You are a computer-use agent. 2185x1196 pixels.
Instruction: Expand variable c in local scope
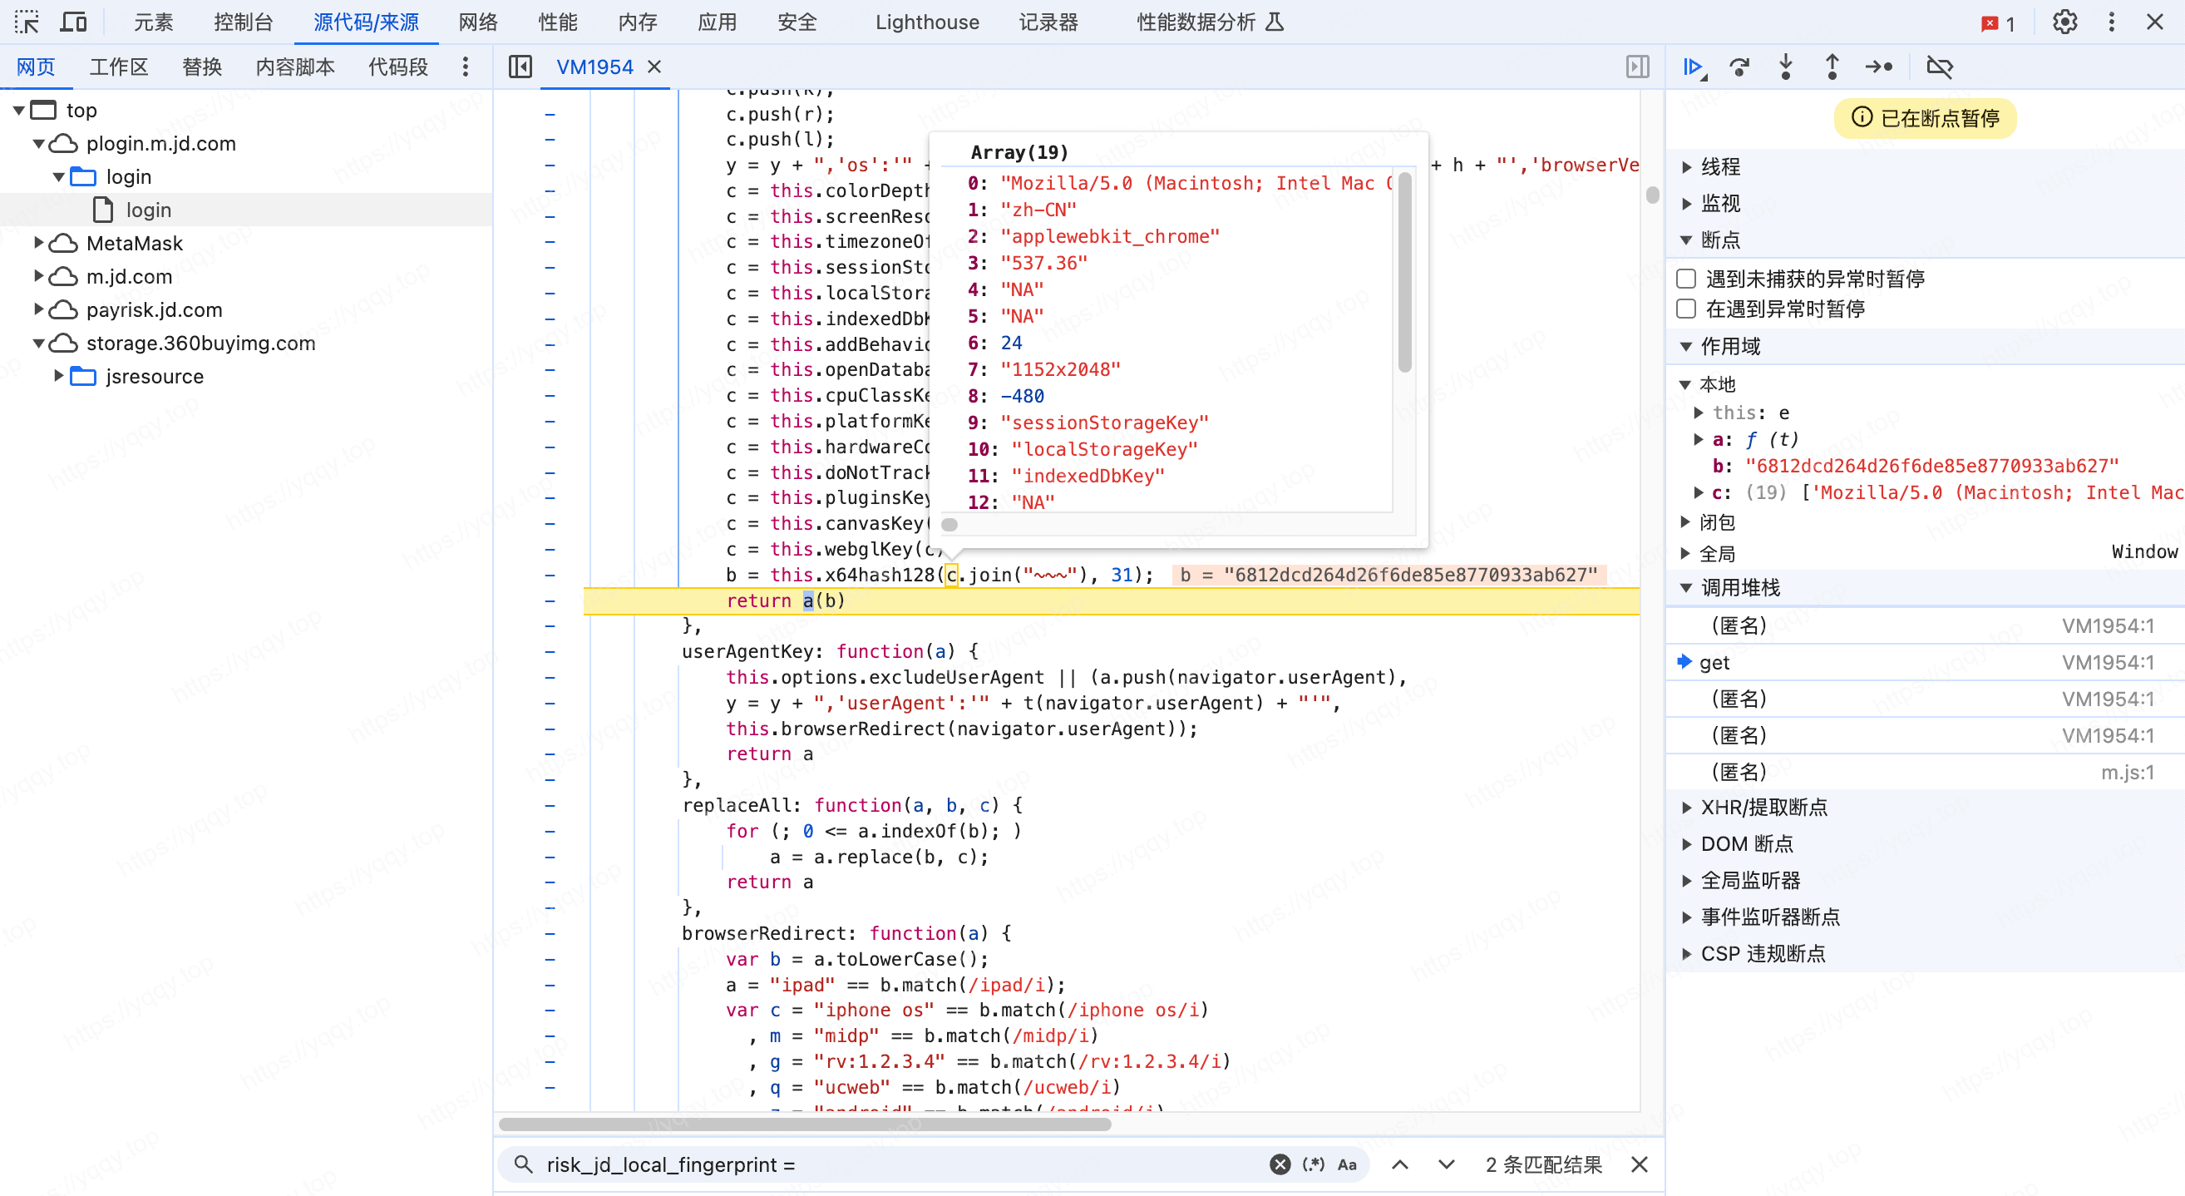1699,492
